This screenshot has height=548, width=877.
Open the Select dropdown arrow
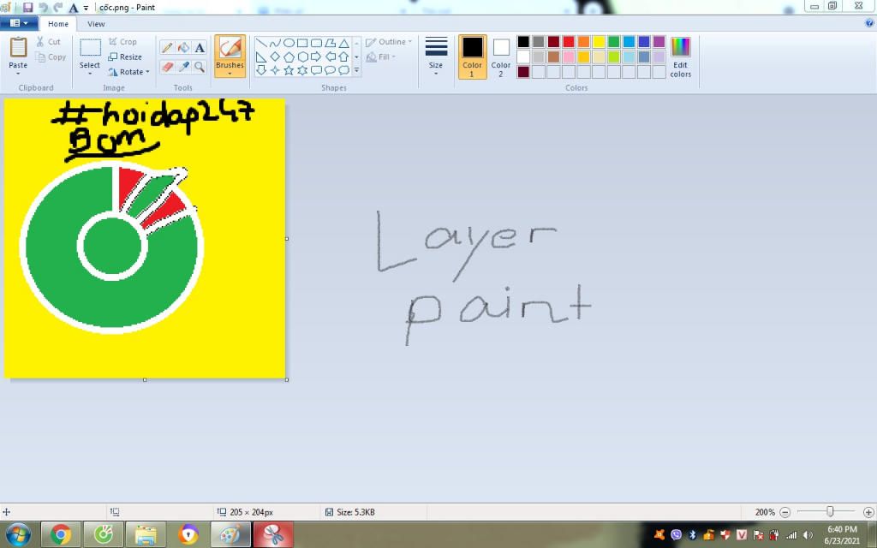tap(89, 74)
